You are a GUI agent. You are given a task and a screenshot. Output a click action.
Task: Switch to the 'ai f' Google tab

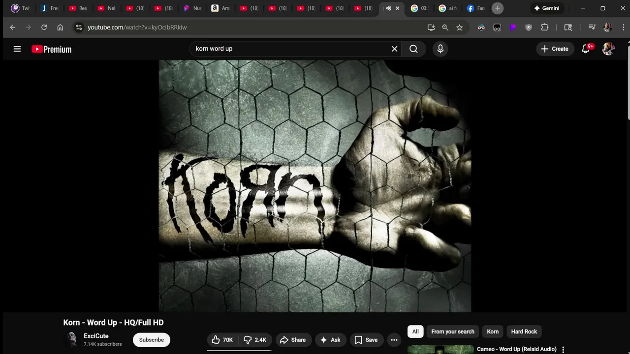pyautogui.click(x=447, y=8)
